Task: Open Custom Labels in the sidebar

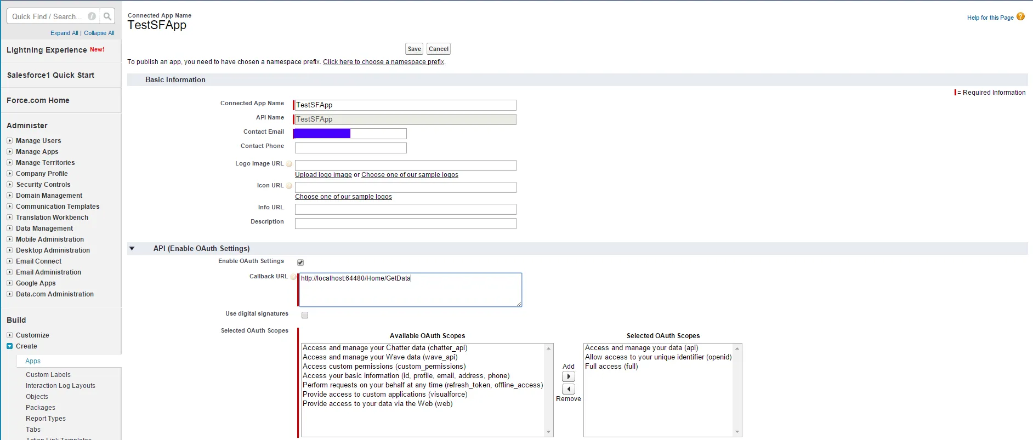Action: coord(48,375)
